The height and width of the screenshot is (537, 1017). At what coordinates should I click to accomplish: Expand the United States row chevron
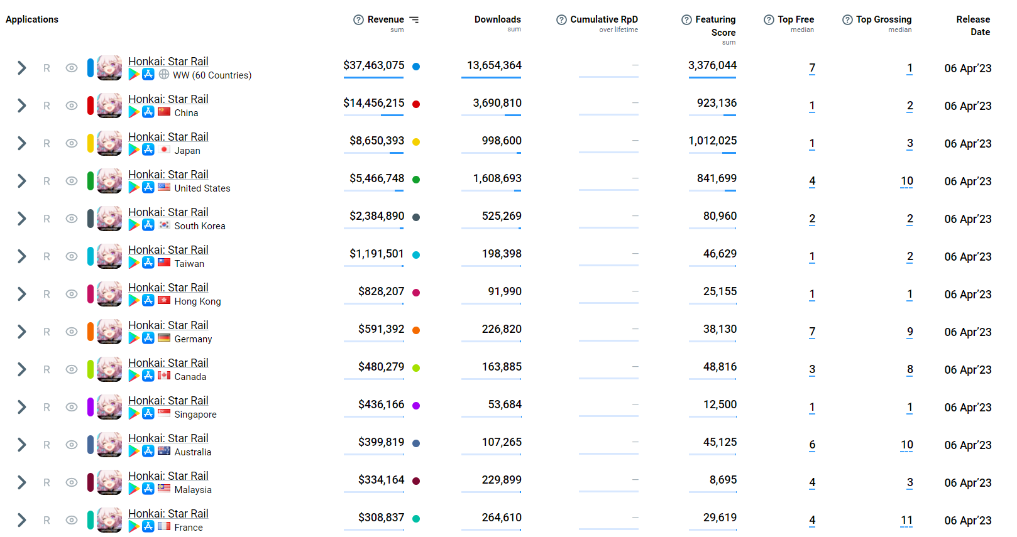[22, 181]
